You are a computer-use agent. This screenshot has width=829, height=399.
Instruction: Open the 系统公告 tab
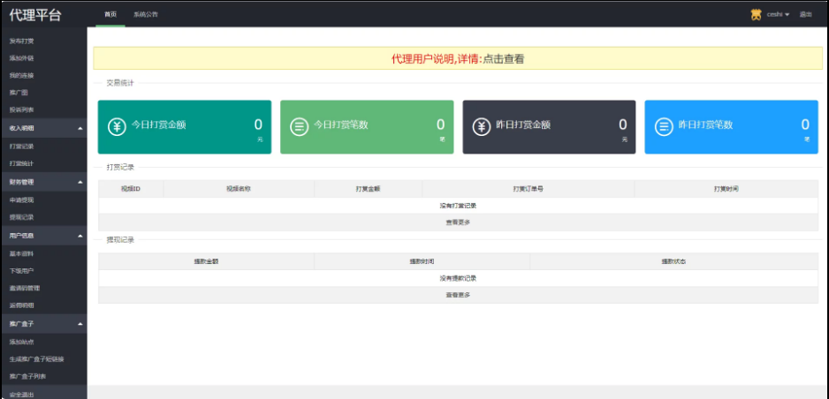pyautogui.click(x=146, y=14)
